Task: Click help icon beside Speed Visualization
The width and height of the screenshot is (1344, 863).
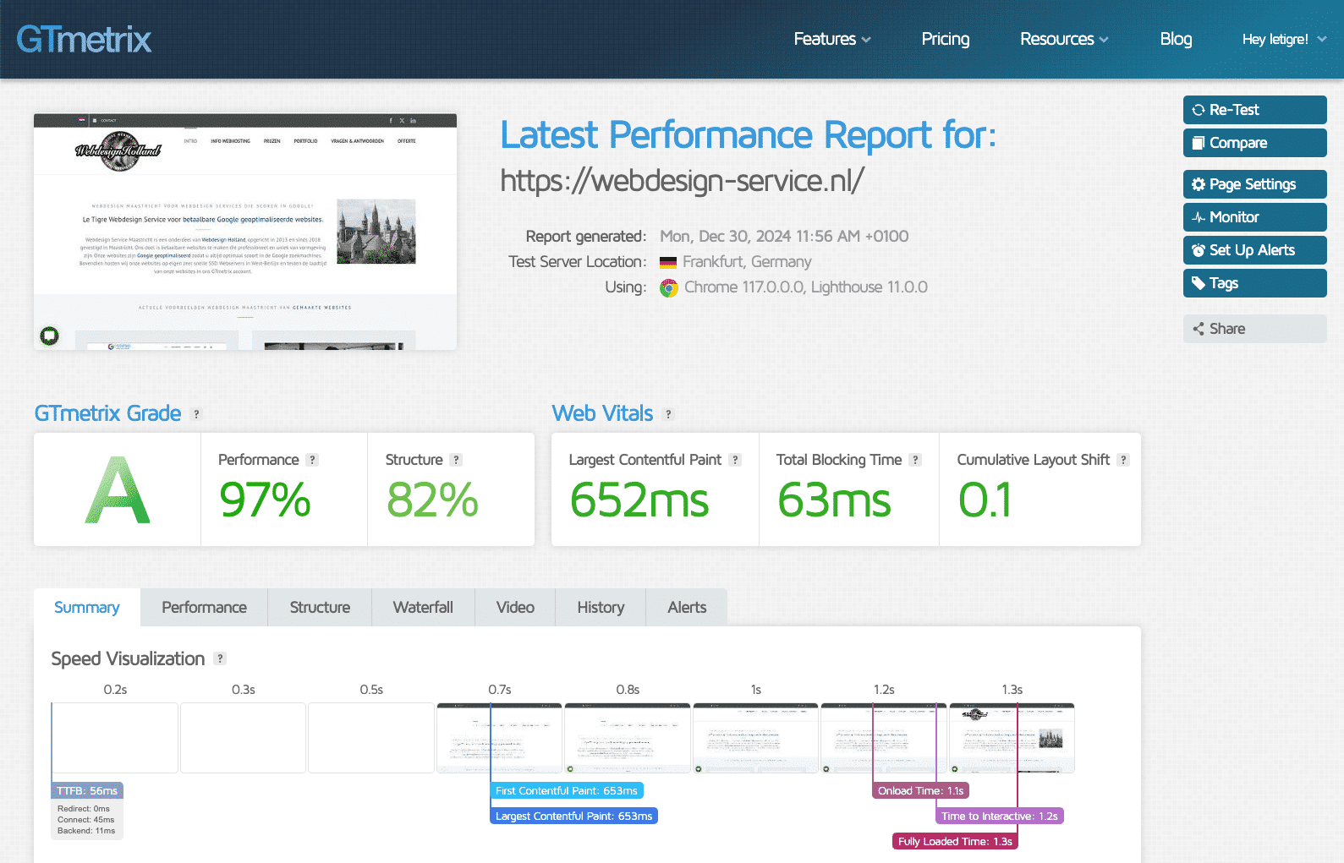Action: click(x=220, y=658)
